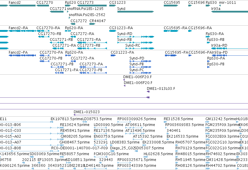248x170 pixels.
Task: Select the Synd-PD protein label
Action: [137, 58]
